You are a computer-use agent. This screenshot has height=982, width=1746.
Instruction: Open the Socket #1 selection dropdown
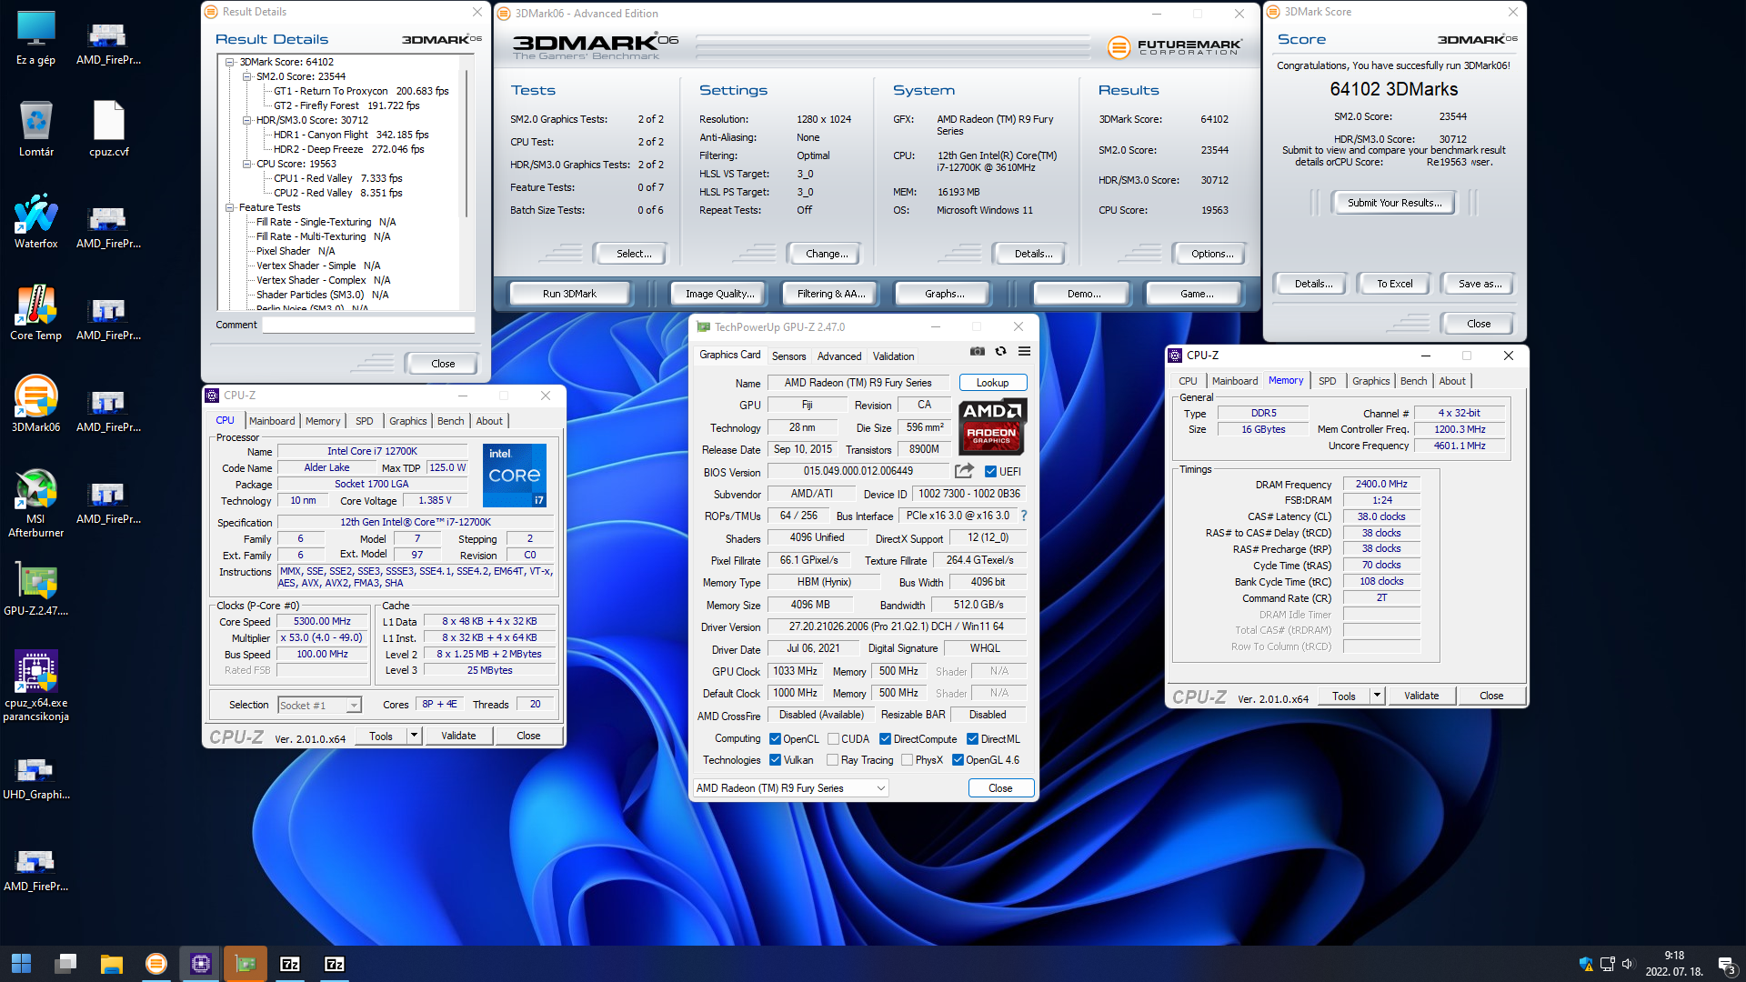(319, 705)
